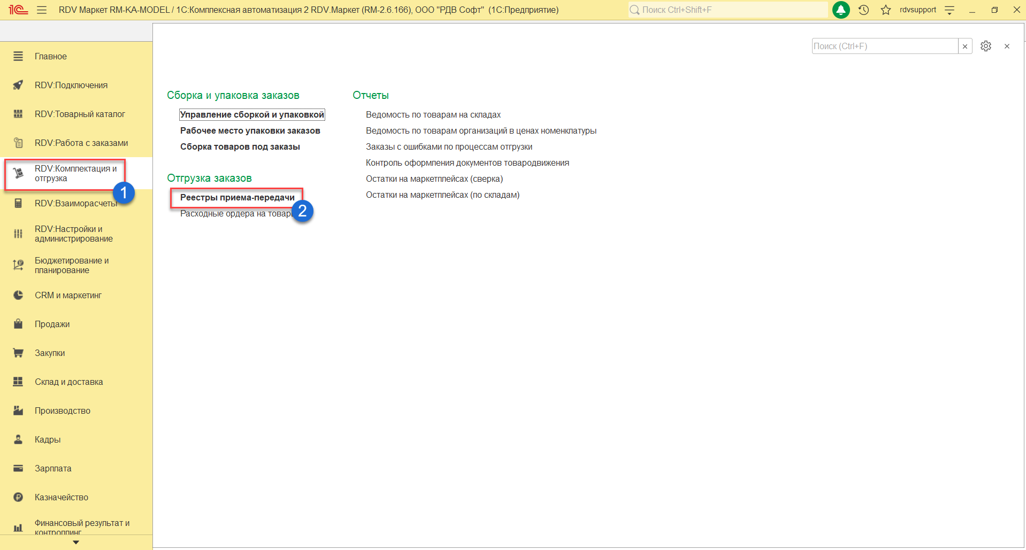Open the CRM и маркетинг section

(x=68, y=295)
